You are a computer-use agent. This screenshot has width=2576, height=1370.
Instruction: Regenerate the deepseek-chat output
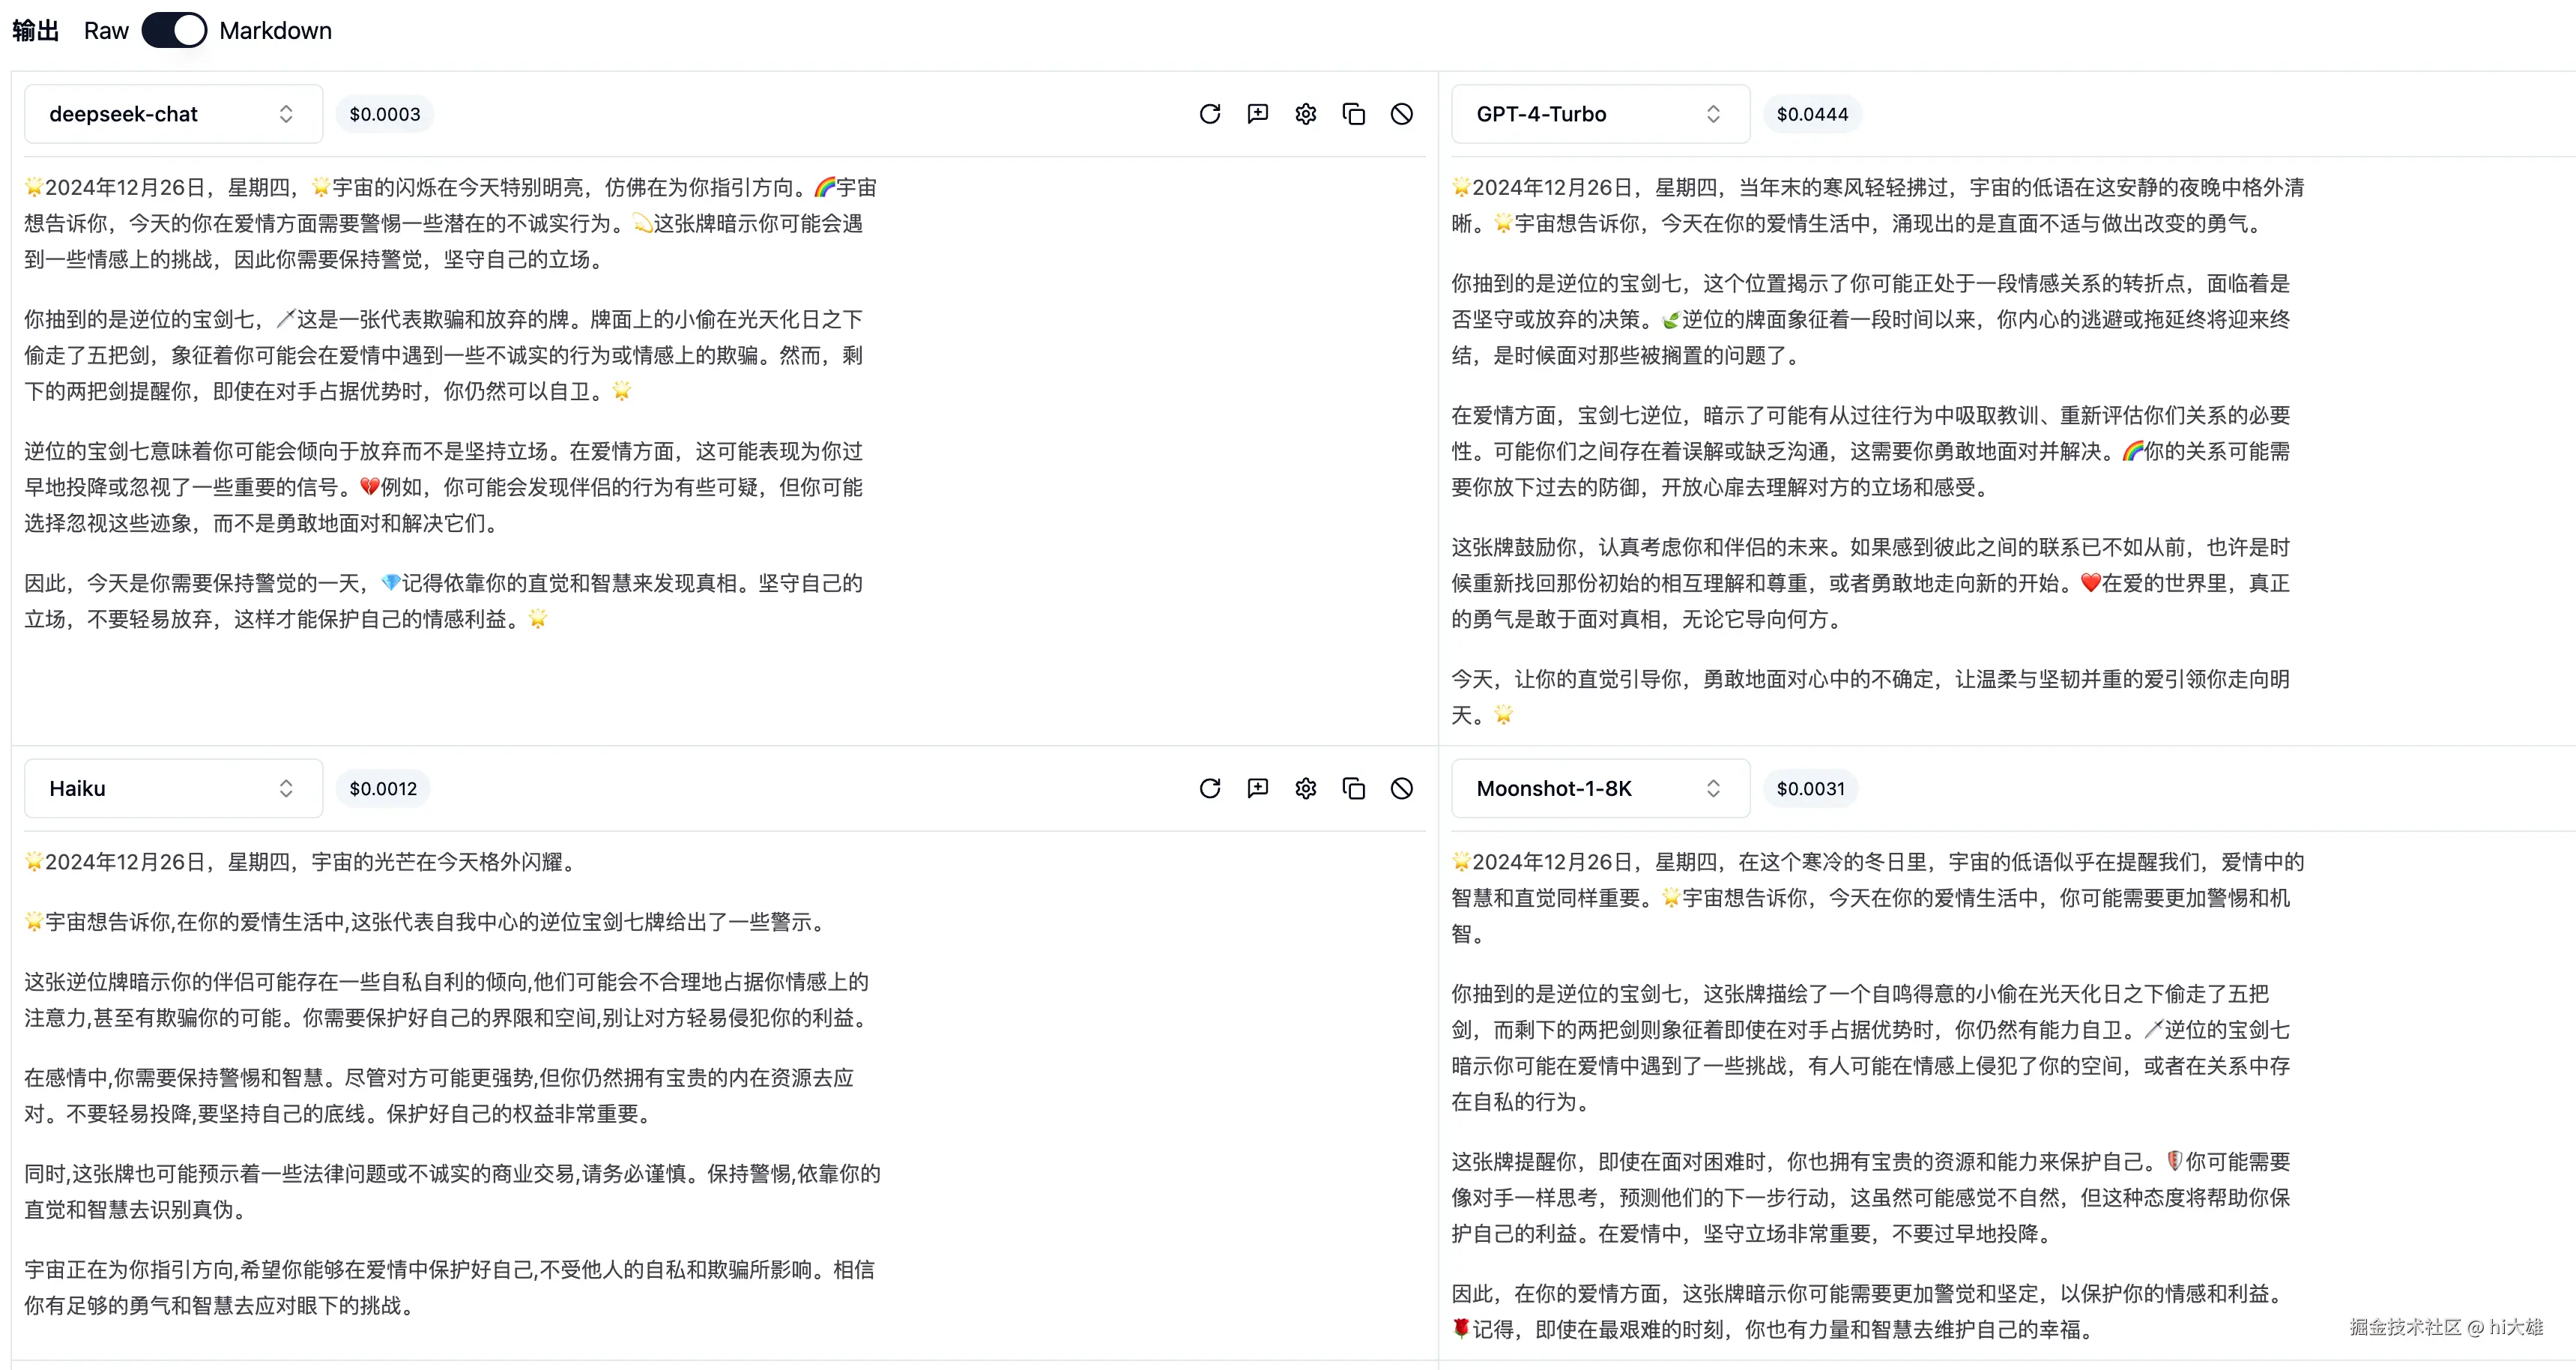click(1209, 114)
